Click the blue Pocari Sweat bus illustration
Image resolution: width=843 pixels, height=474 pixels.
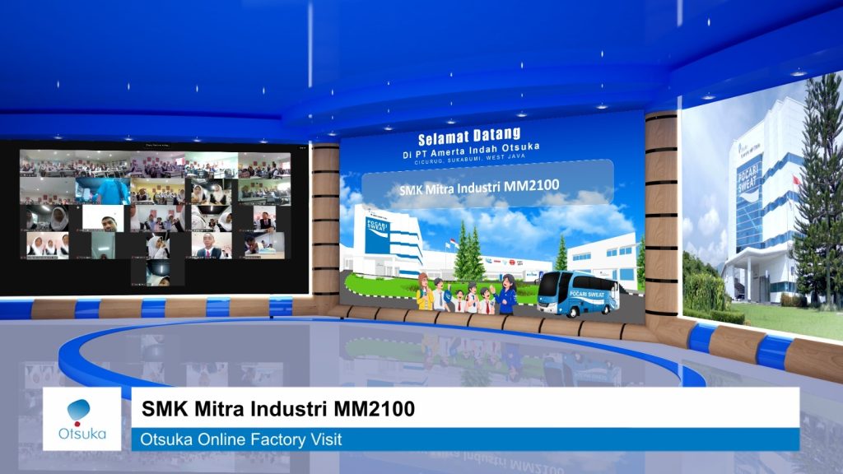point(577,294)
